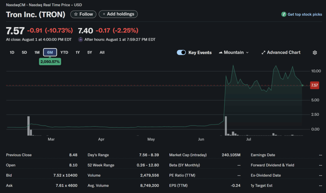Click the 2,050.57% performance badge
The image size is (326, 193).
(50, 61)
